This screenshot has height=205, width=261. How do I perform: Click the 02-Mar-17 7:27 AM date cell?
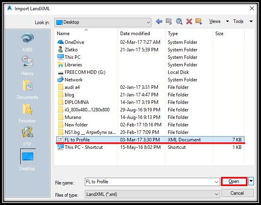pos(140,42)
